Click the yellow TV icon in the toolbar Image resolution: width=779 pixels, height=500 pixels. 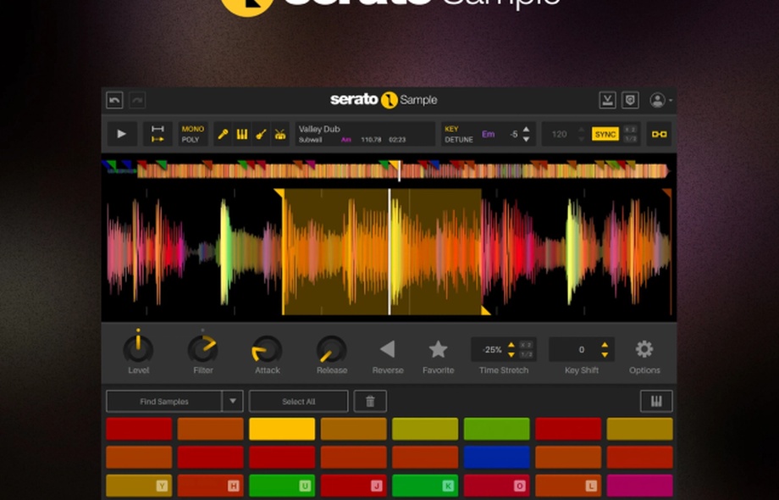tap(279, 134)
